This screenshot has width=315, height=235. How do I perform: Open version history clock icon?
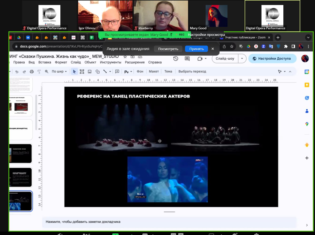(176, 58)
